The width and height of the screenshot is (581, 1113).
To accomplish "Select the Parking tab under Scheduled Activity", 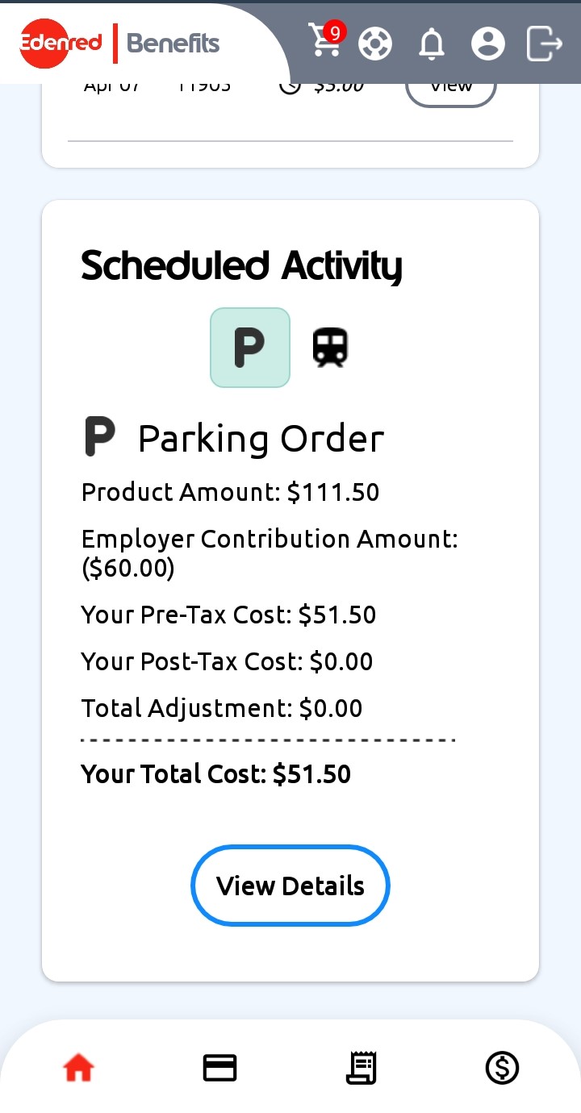I will pos(250,348).
